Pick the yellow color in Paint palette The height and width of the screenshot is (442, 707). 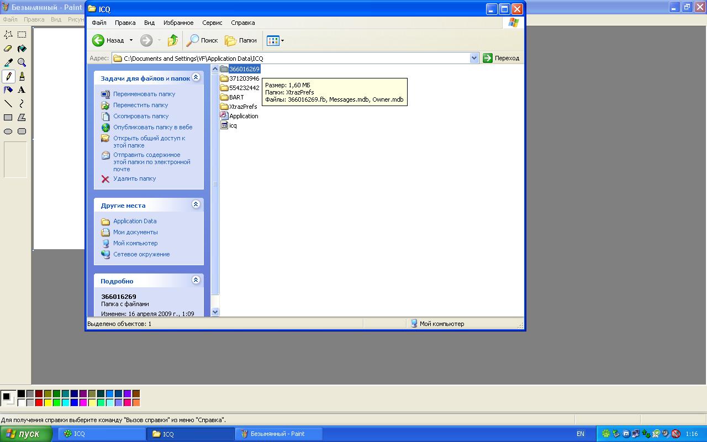48,403
